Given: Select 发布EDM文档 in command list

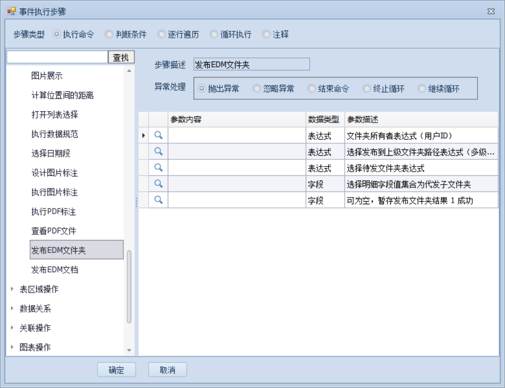Looking at the screenshot, I should 55,270.
